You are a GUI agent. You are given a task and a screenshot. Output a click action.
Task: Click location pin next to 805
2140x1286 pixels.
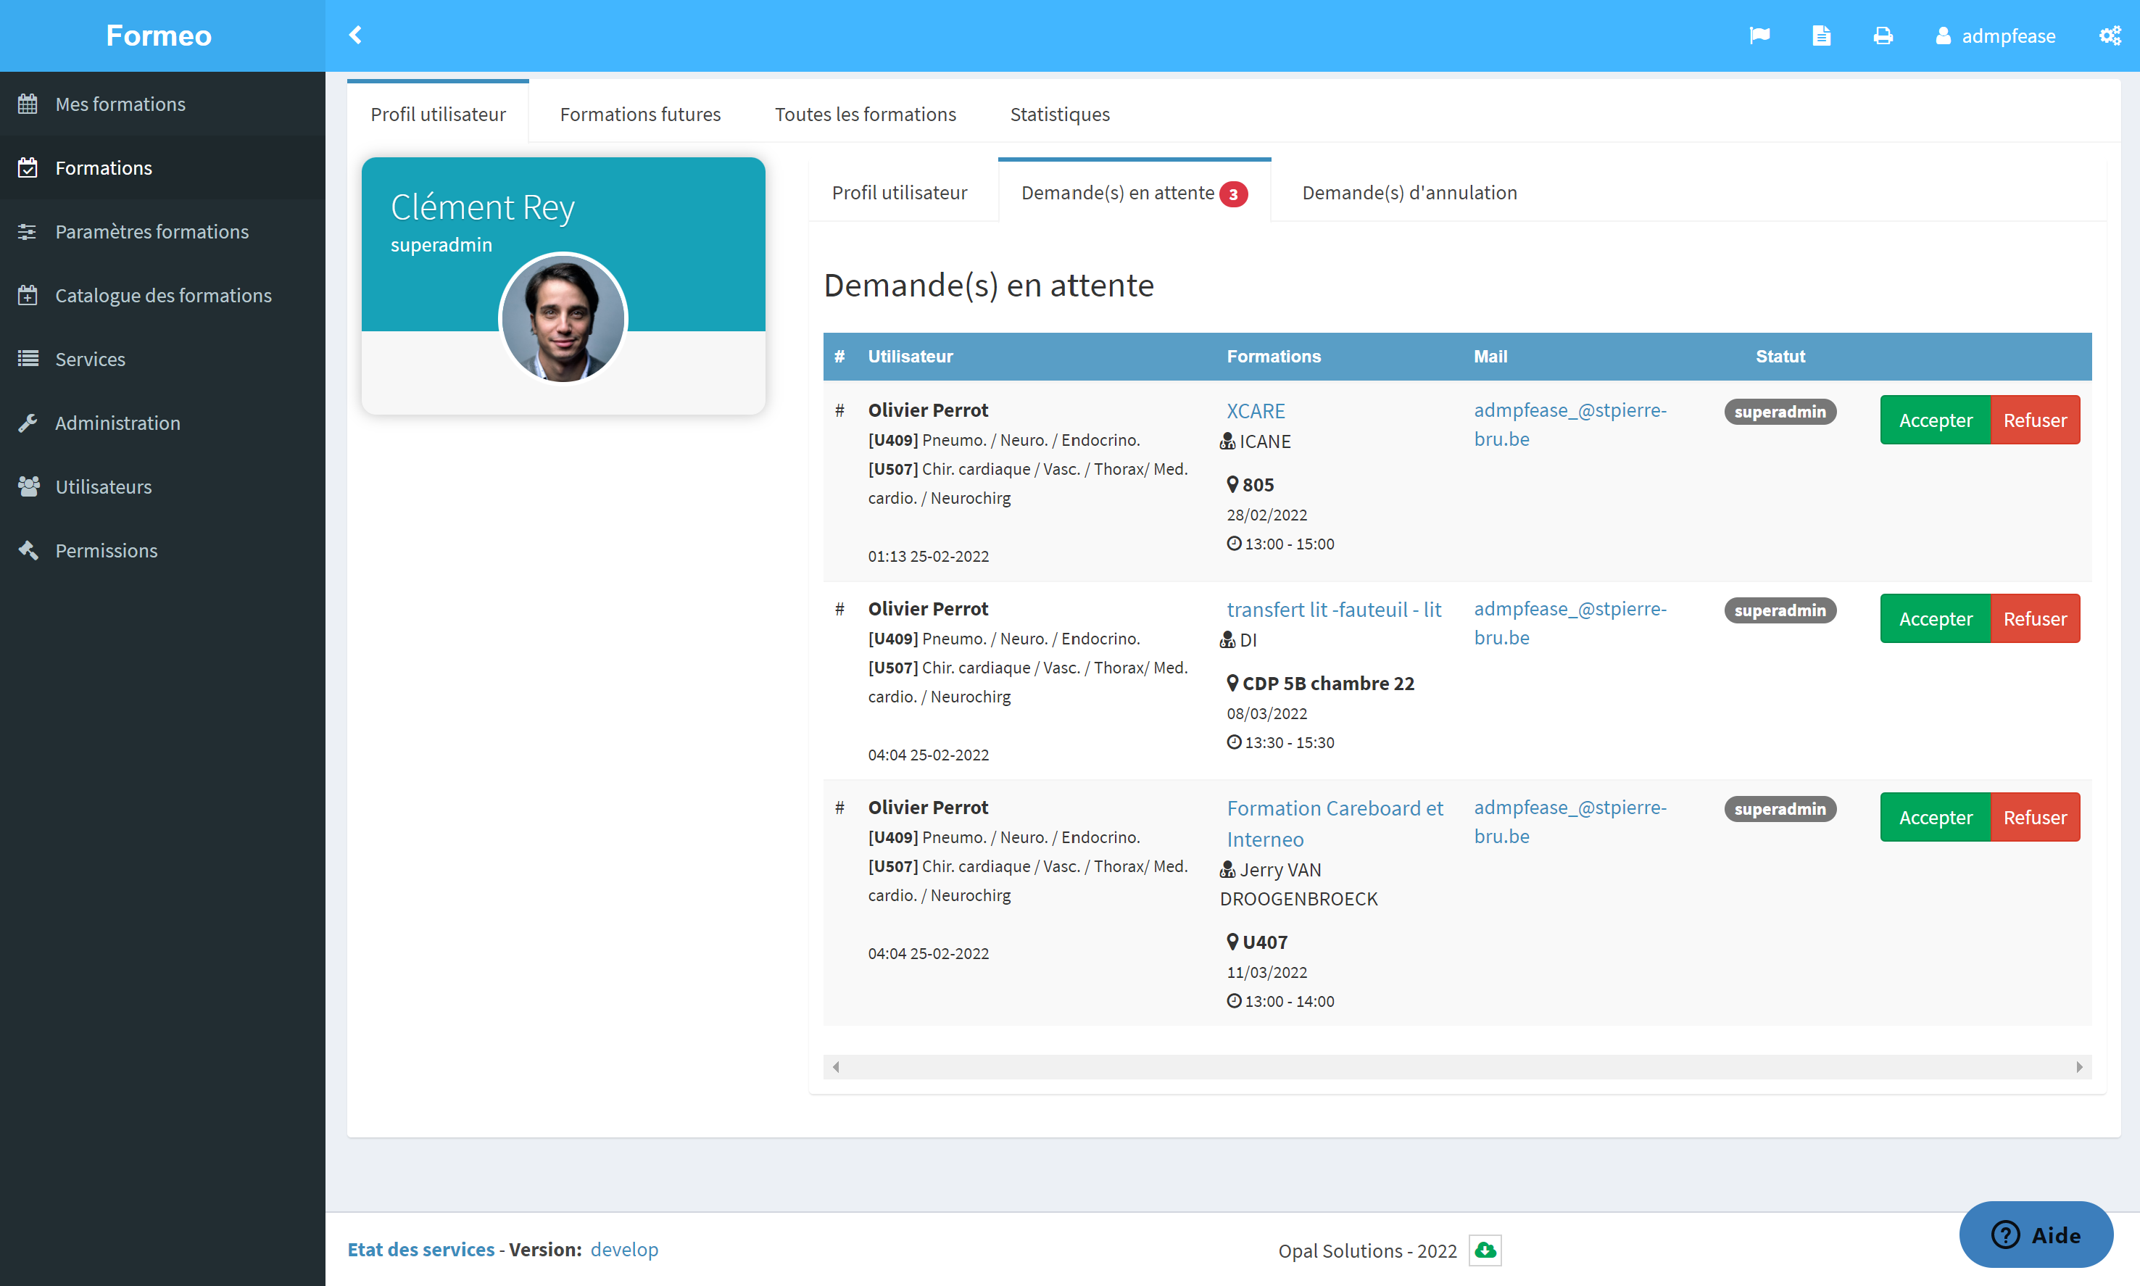[1233, 484]
